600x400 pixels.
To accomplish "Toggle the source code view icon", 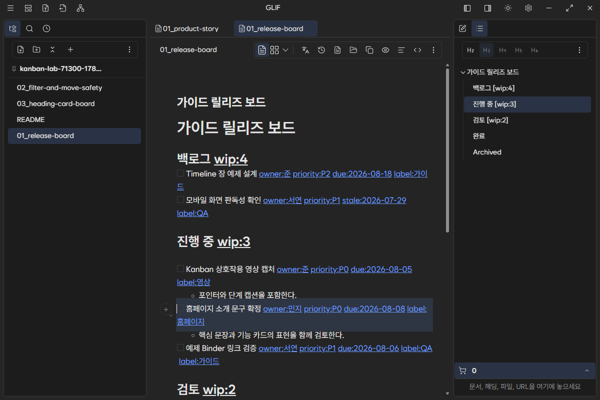I will pos(417,50).
